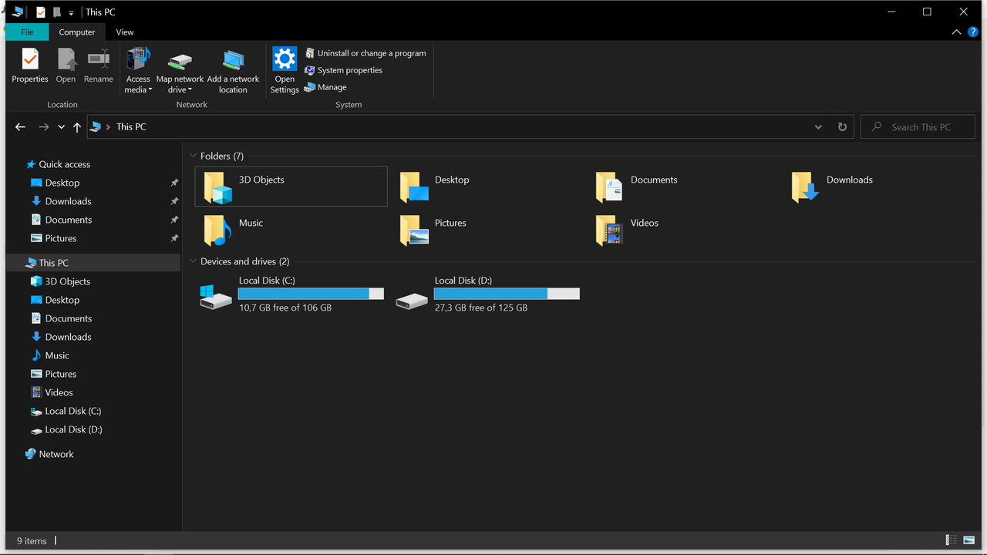The height and width of the screenshot is (555, 987).
Task: Select the 3D Objects folder icon
Action: pyautogui.click(x=217, y=187)
